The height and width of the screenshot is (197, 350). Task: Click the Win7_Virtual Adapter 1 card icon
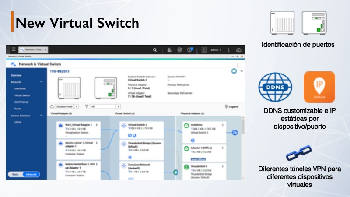(x=61, y=126)
